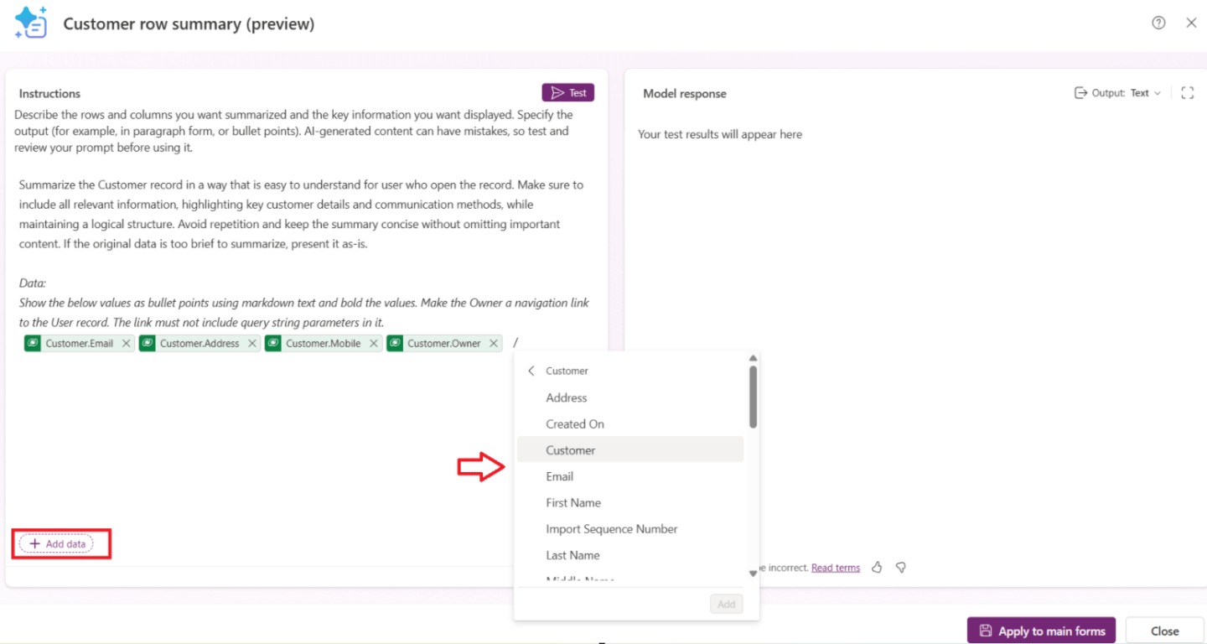Viewport: 1207px width, 644px height.
Task: Remove the Customer.Address data chip
Action: pyautogui.click(x=251, y=343)
